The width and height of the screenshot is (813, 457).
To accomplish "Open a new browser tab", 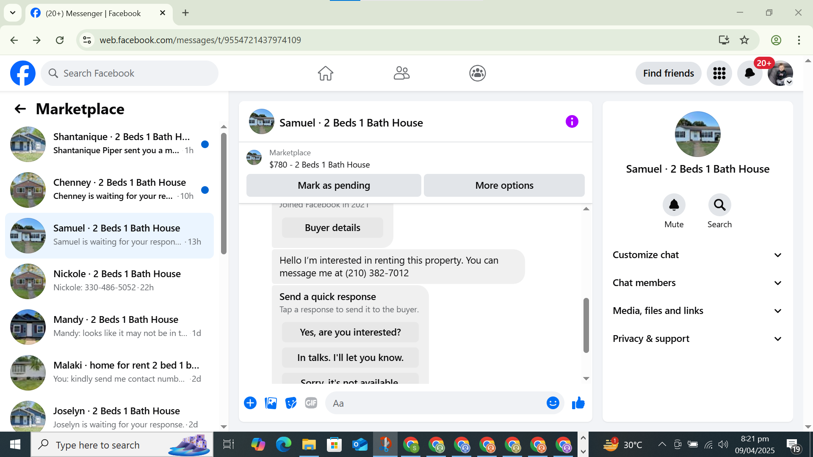I will pyautogui.click(x=185, y=13).
